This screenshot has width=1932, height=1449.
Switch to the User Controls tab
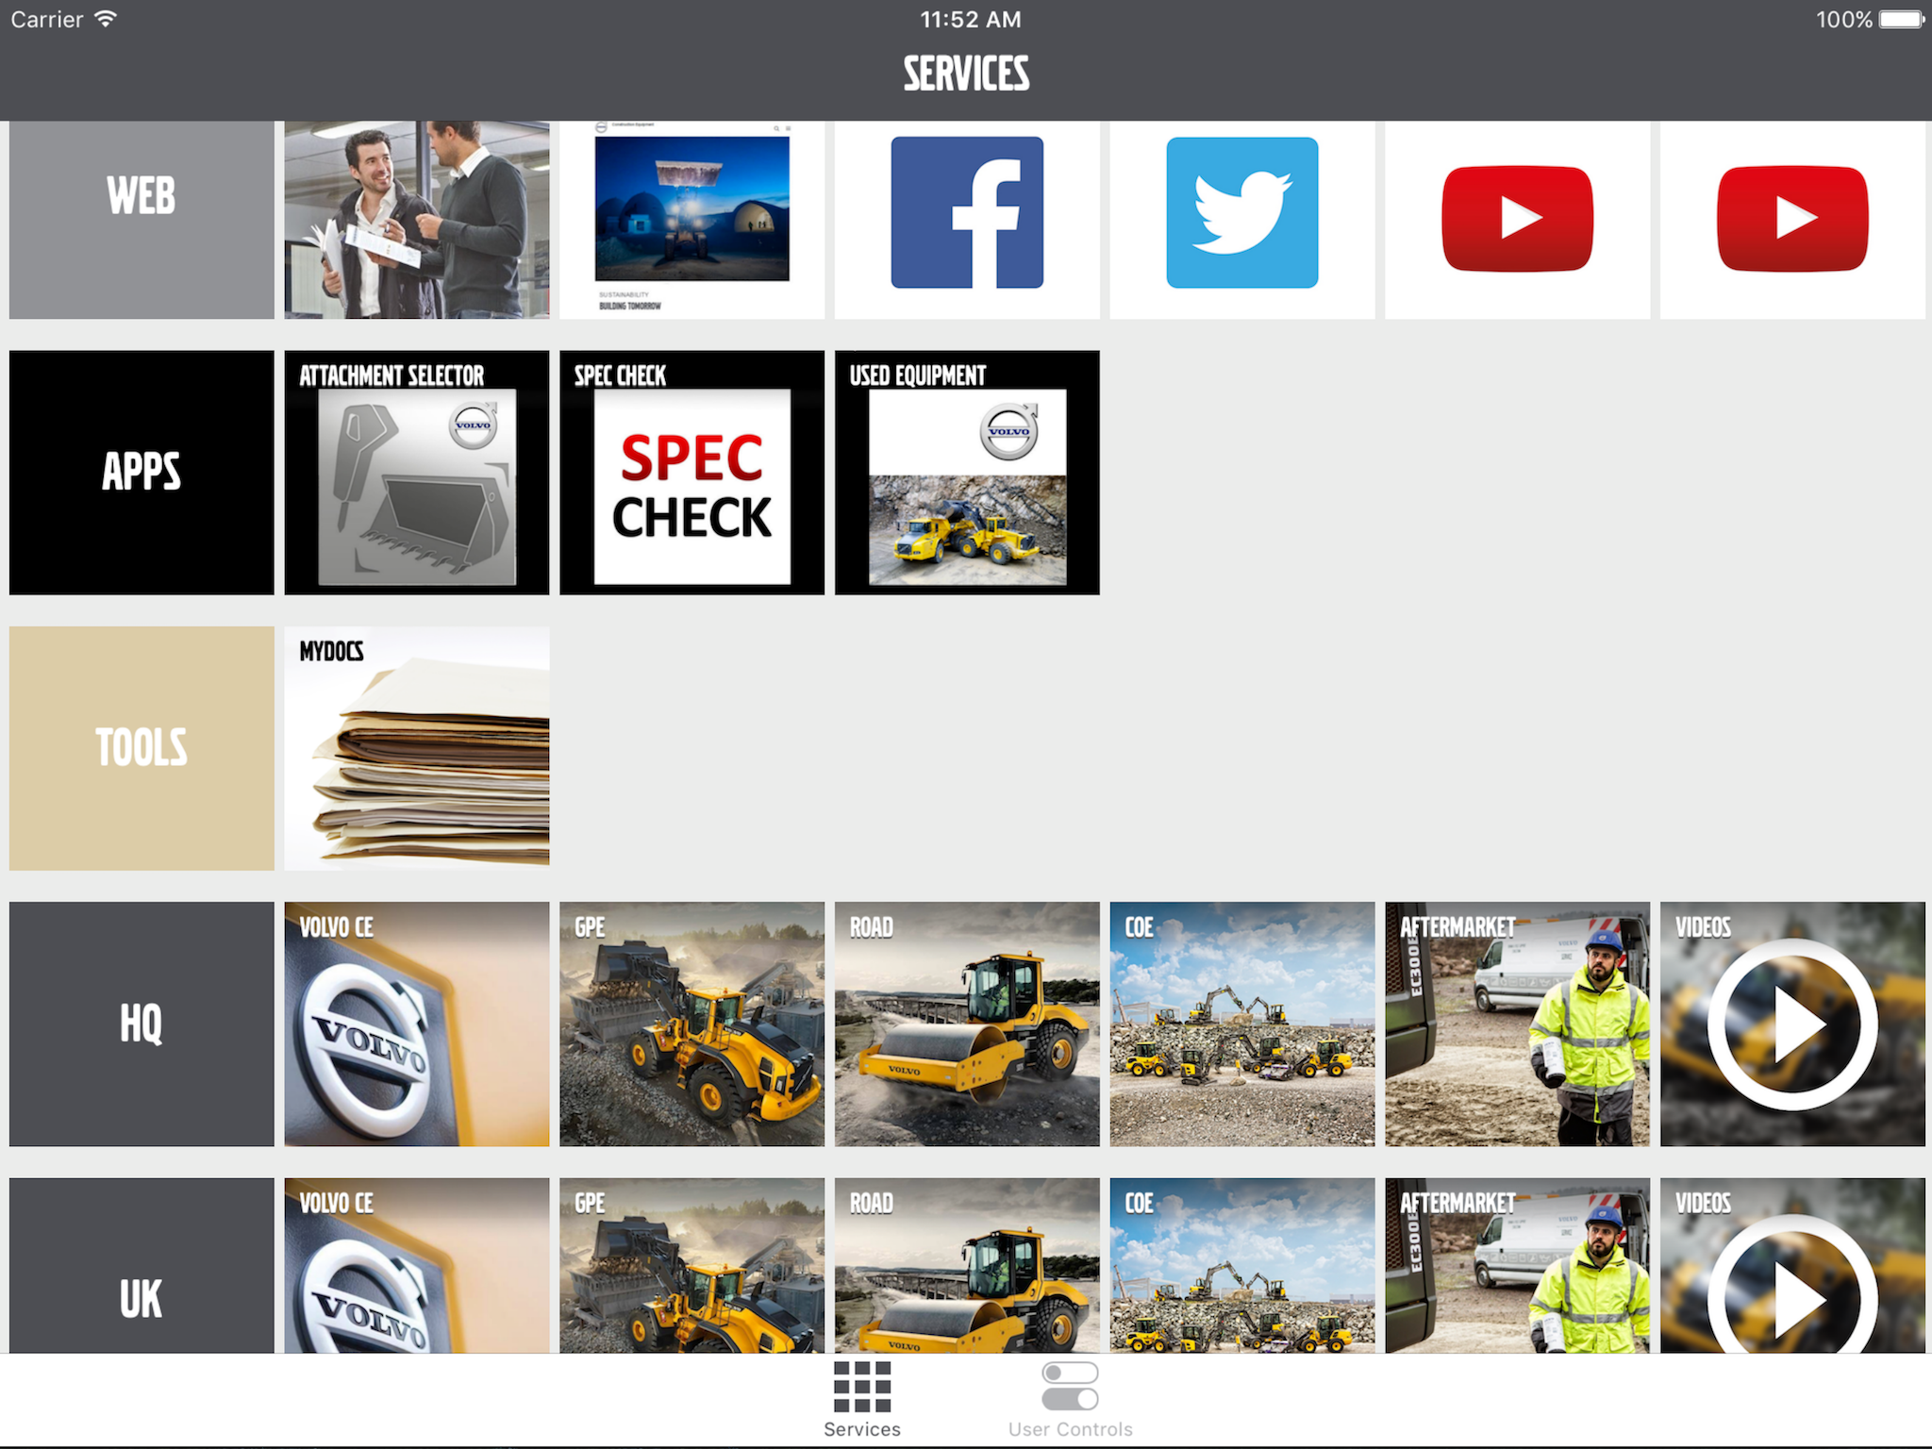pyautogui.click(x=1071, y=1400)
